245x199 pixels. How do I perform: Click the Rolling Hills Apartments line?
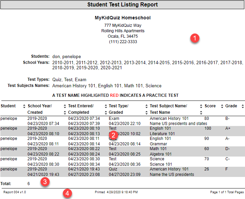[x=123, y=31]
